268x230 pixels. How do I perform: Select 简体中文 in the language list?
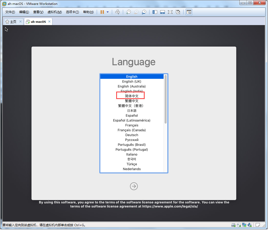tap(132, 96)
